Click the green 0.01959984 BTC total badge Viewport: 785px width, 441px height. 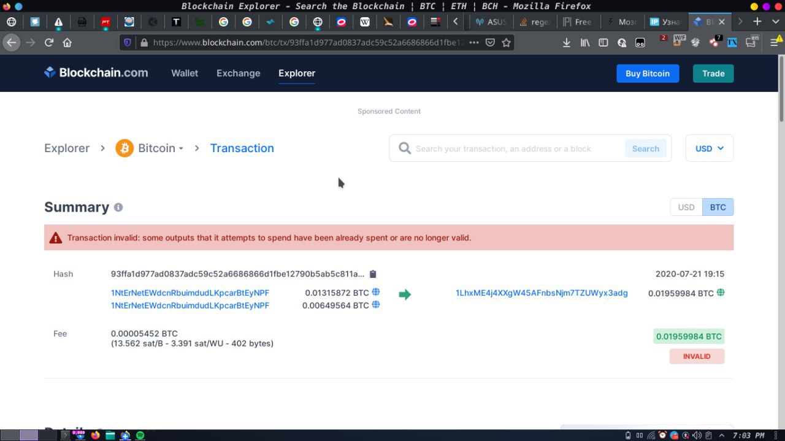pos(689,336)
